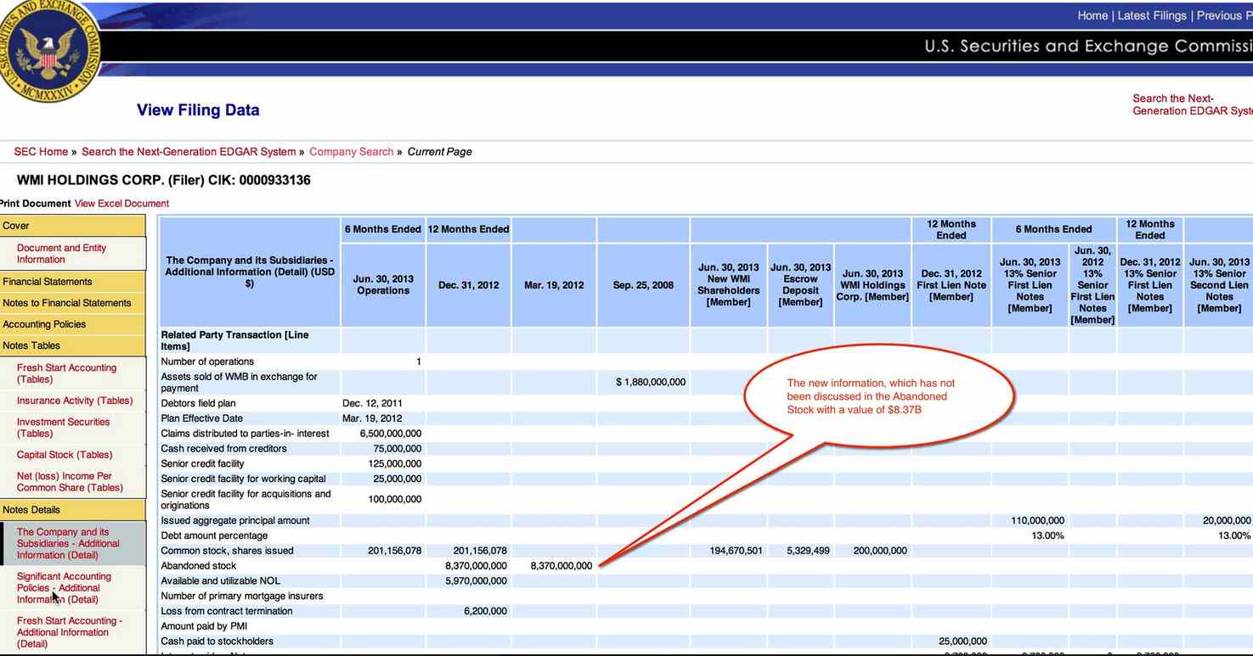1253x656 pixels.
Task: Click 'Available and utilizable NOL' row label
Action: click(220, 581)
